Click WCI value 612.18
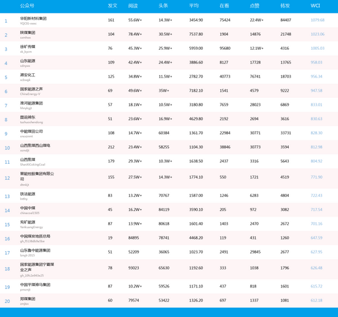 click(316, 300)
